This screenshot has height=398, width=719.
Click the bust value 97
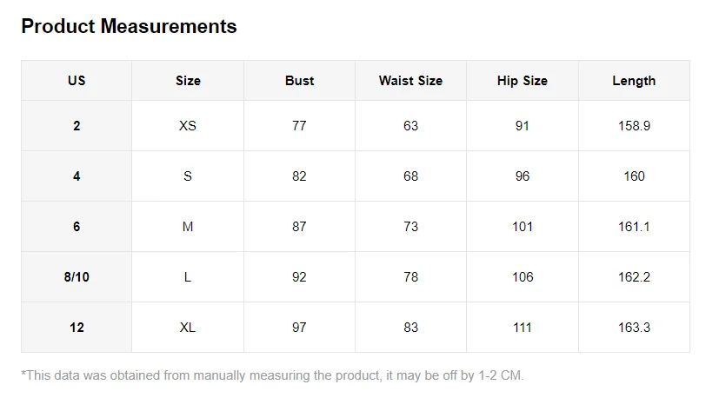(299, 328)
